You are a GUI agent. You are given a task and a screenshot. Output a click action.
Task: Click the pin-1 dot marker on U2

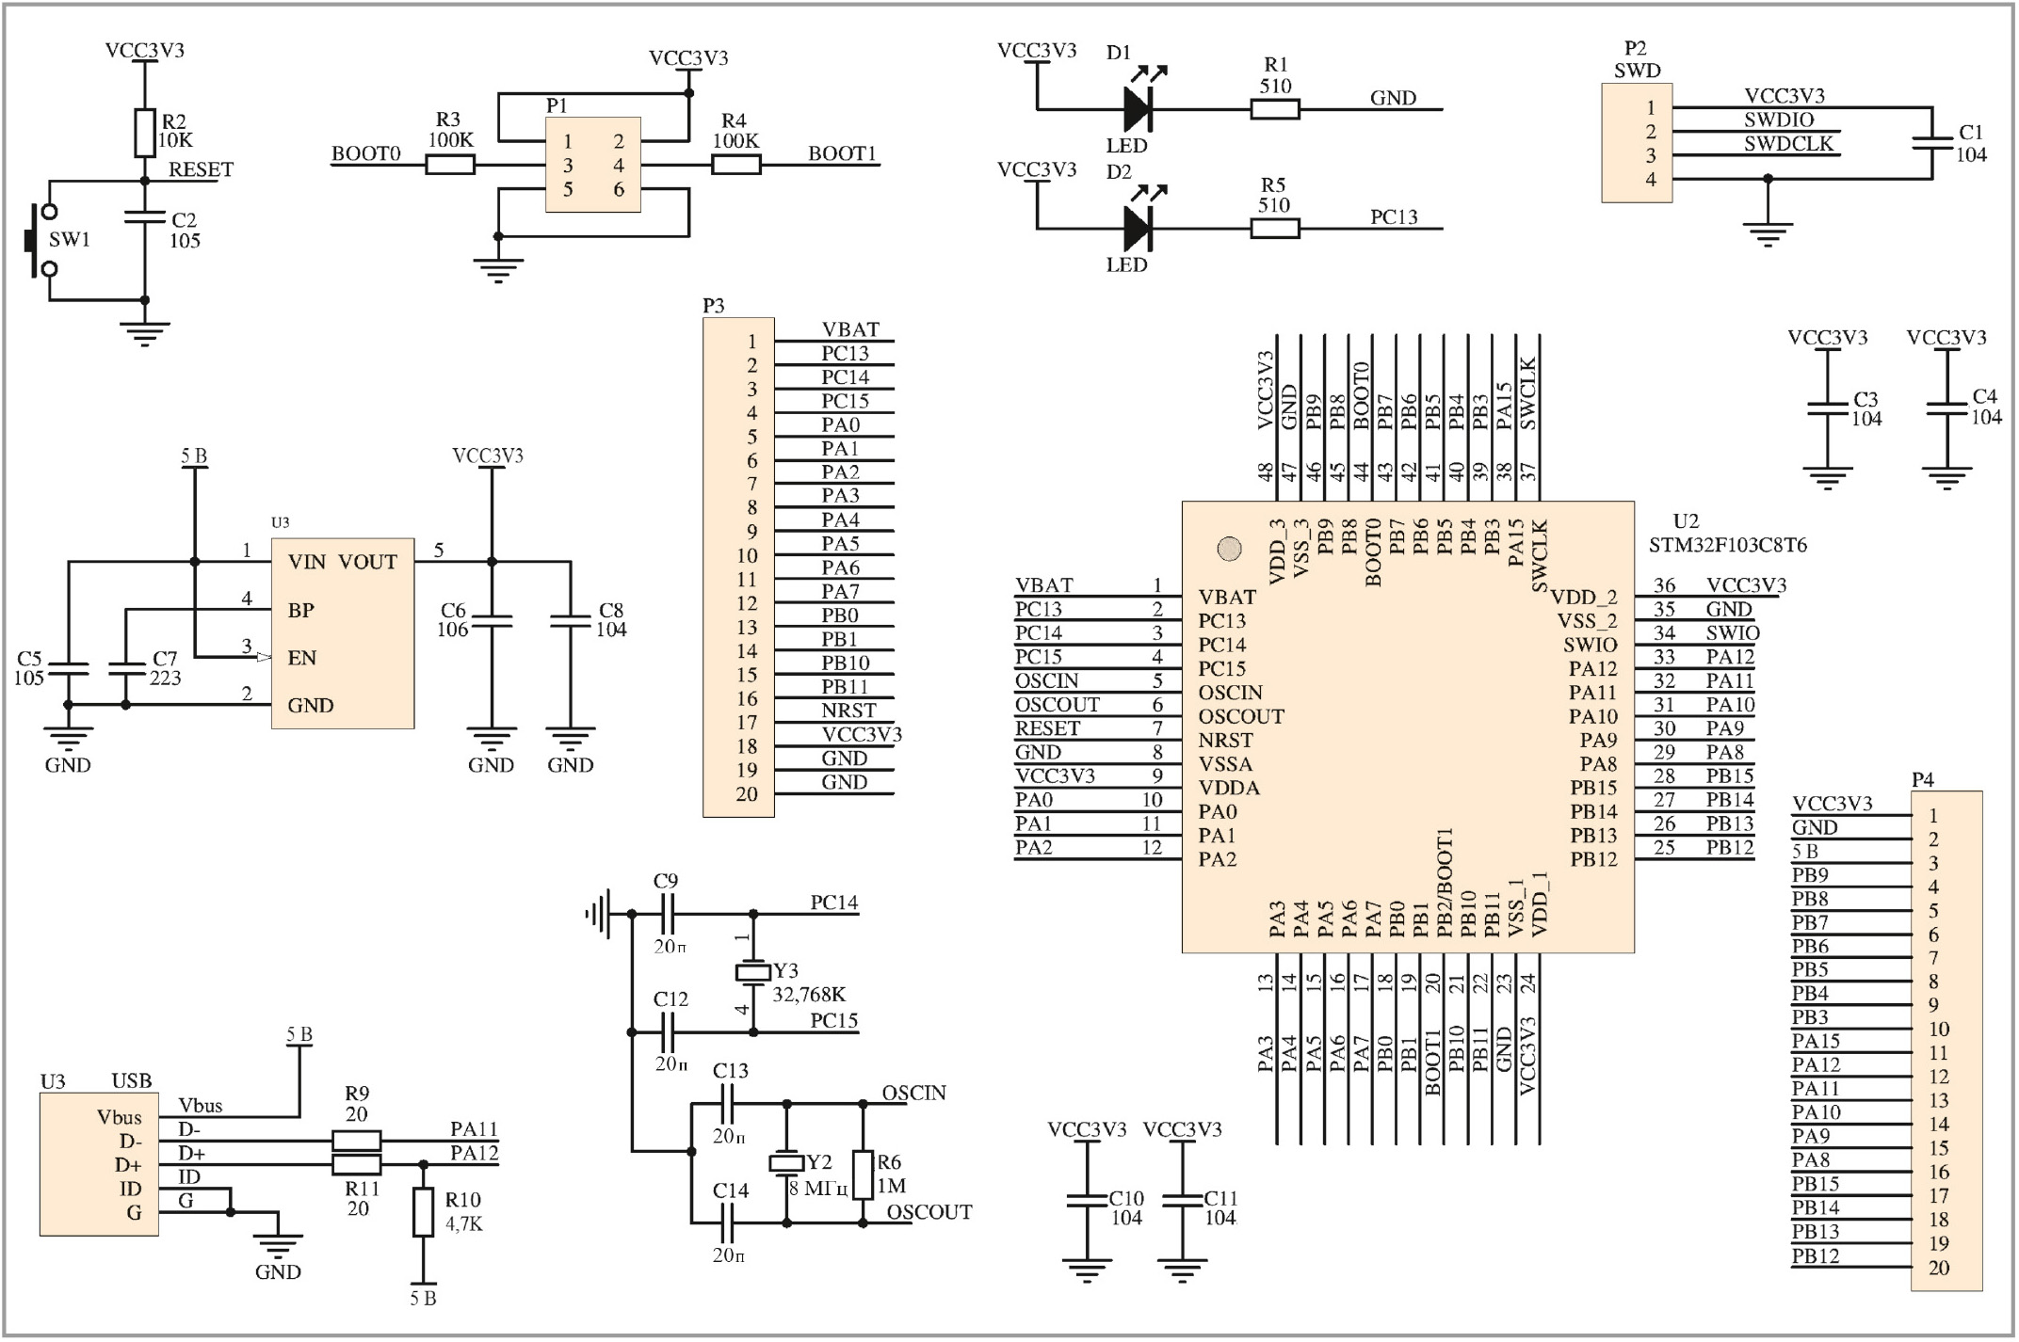tap(1229, 549)
